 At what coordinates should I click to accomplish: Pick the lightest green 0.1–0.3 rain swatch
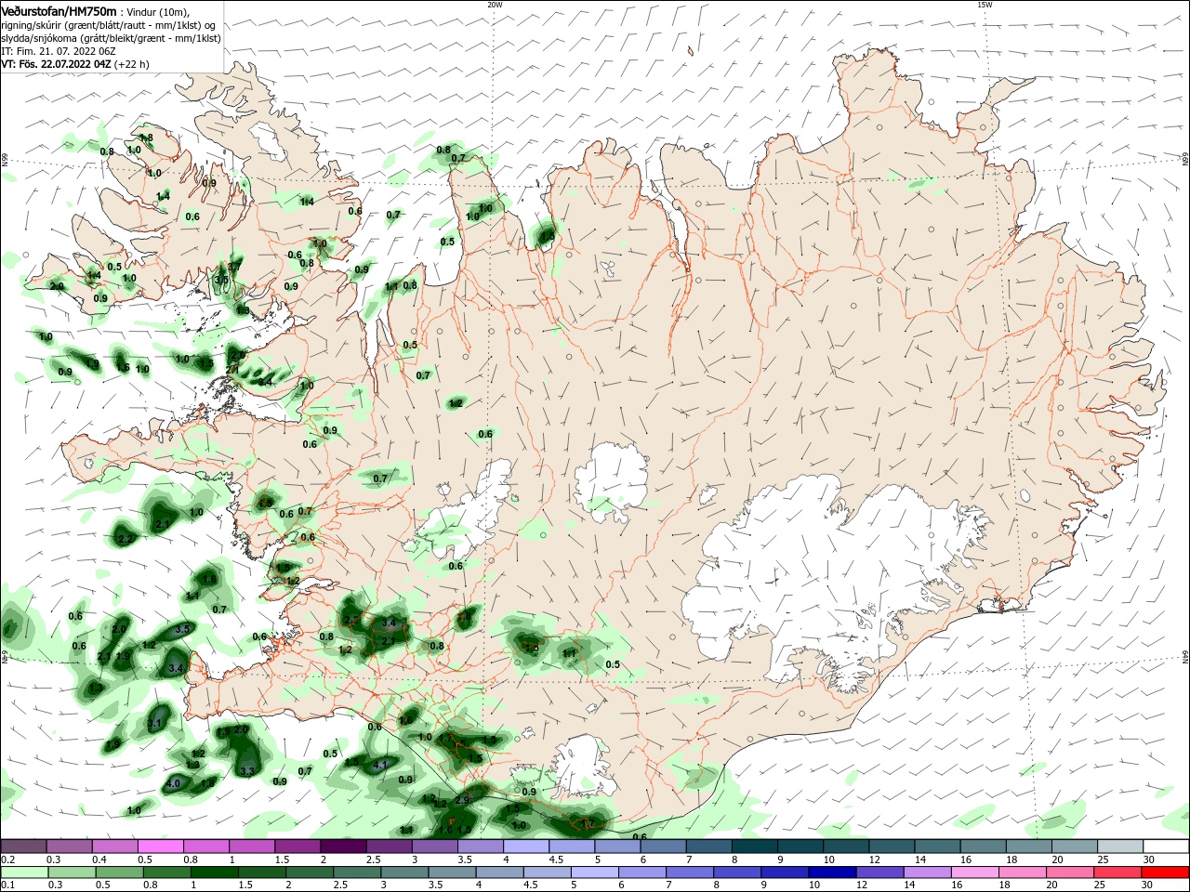23,872
